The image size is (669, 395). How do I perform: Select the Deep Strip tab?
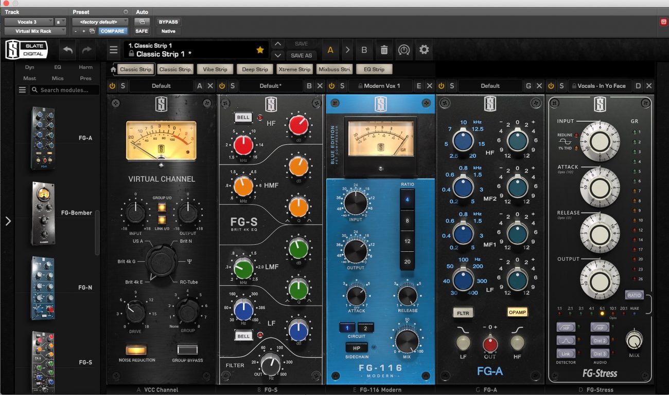(x=255, y=69)
